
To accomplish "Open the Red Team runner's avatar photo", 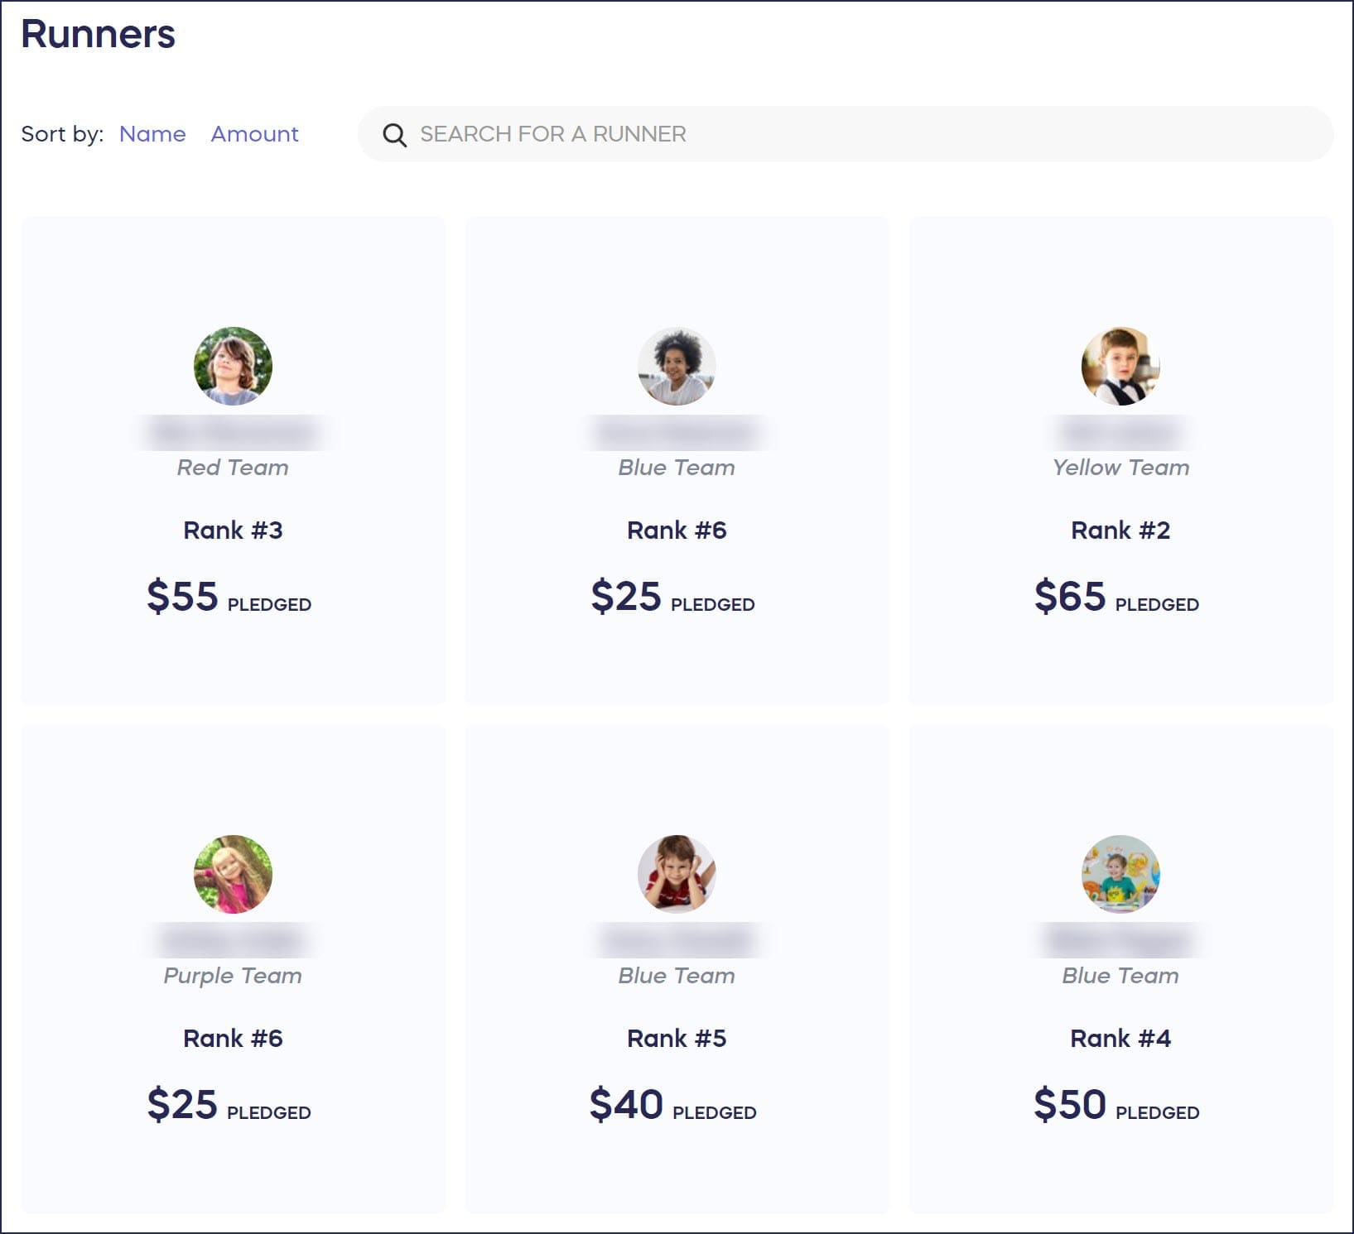I will click(233, 366).
